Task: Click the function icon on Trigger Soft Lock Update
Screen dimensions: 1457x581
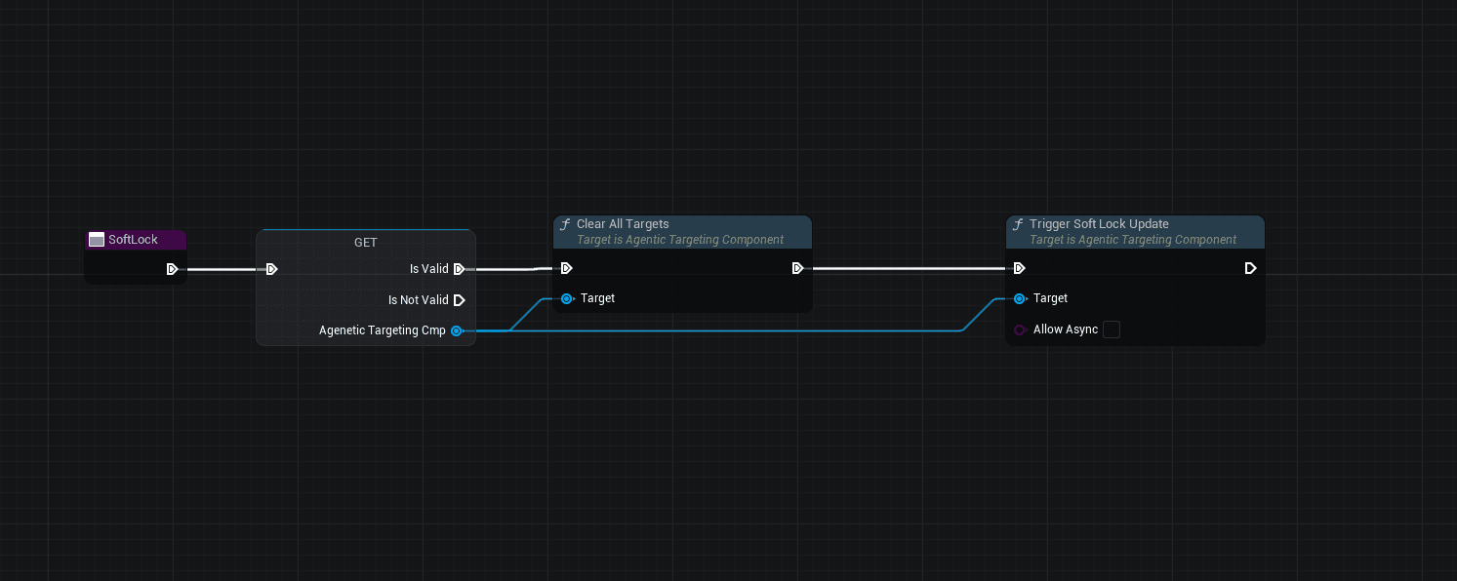Action: [1017, 224]
